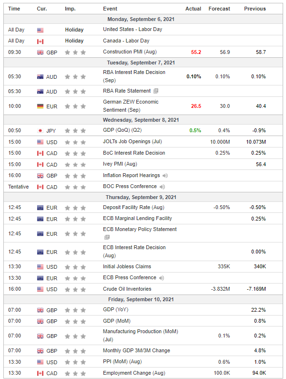Click the EU flag for ECB Marginal Lending Facility
This screenshot has height=379, width=286.
tap(41, 219)
